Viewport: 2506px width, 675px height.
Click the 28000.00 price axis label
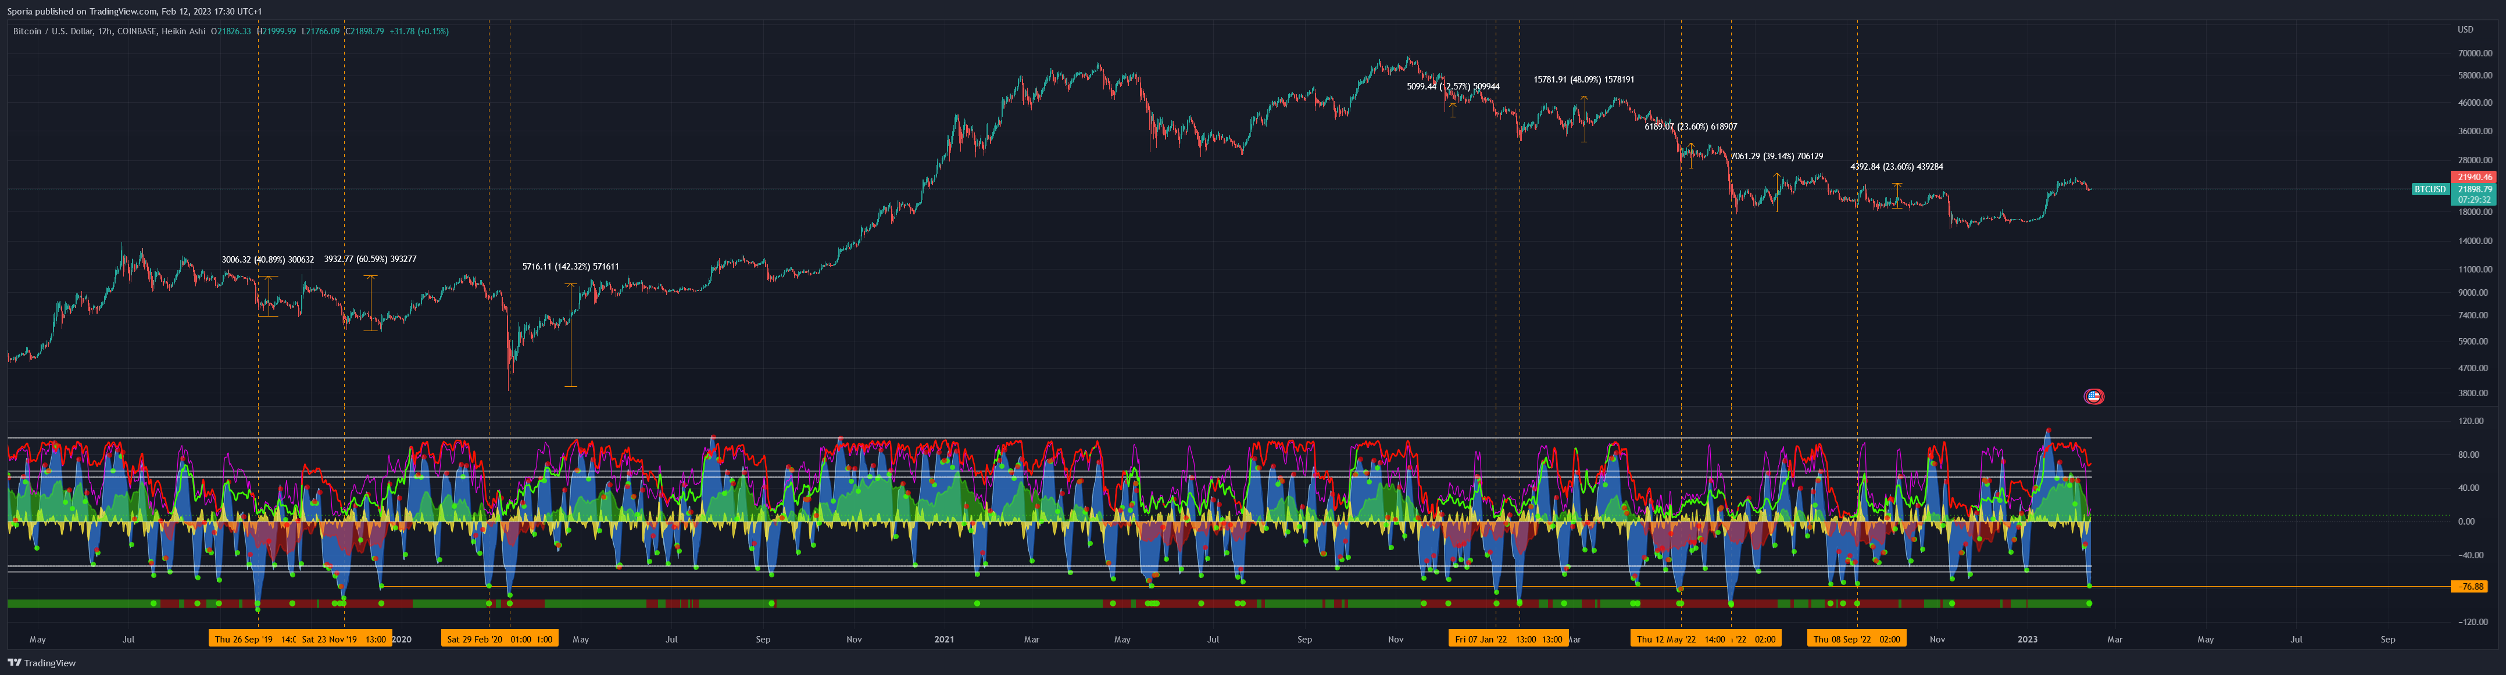pos(2475,160)
